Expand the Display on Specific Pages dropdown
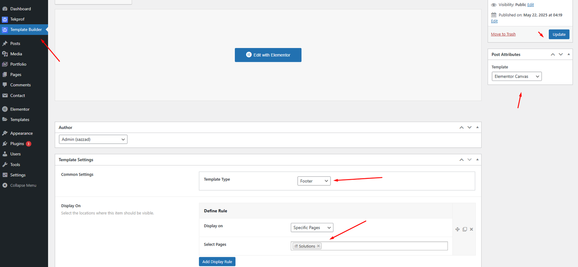Screen dimensions: 578x267 coord(312,228)
